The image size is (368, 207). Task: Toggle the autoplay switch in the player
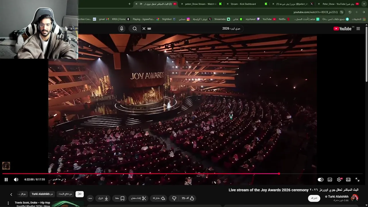pyautogui.click(x=321, y=179)
